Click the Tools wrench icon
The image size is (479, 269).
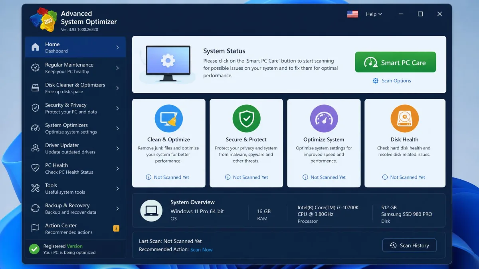tap(36, 188)
